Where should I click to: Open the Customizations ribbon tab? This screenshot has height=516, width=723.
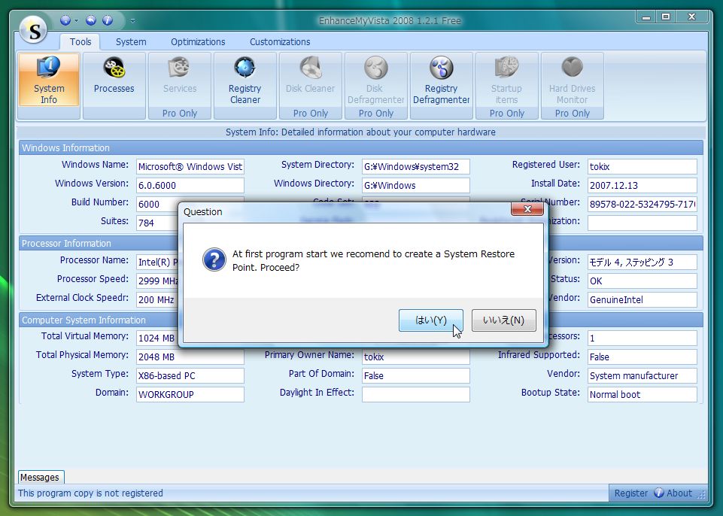click(280, 41)
